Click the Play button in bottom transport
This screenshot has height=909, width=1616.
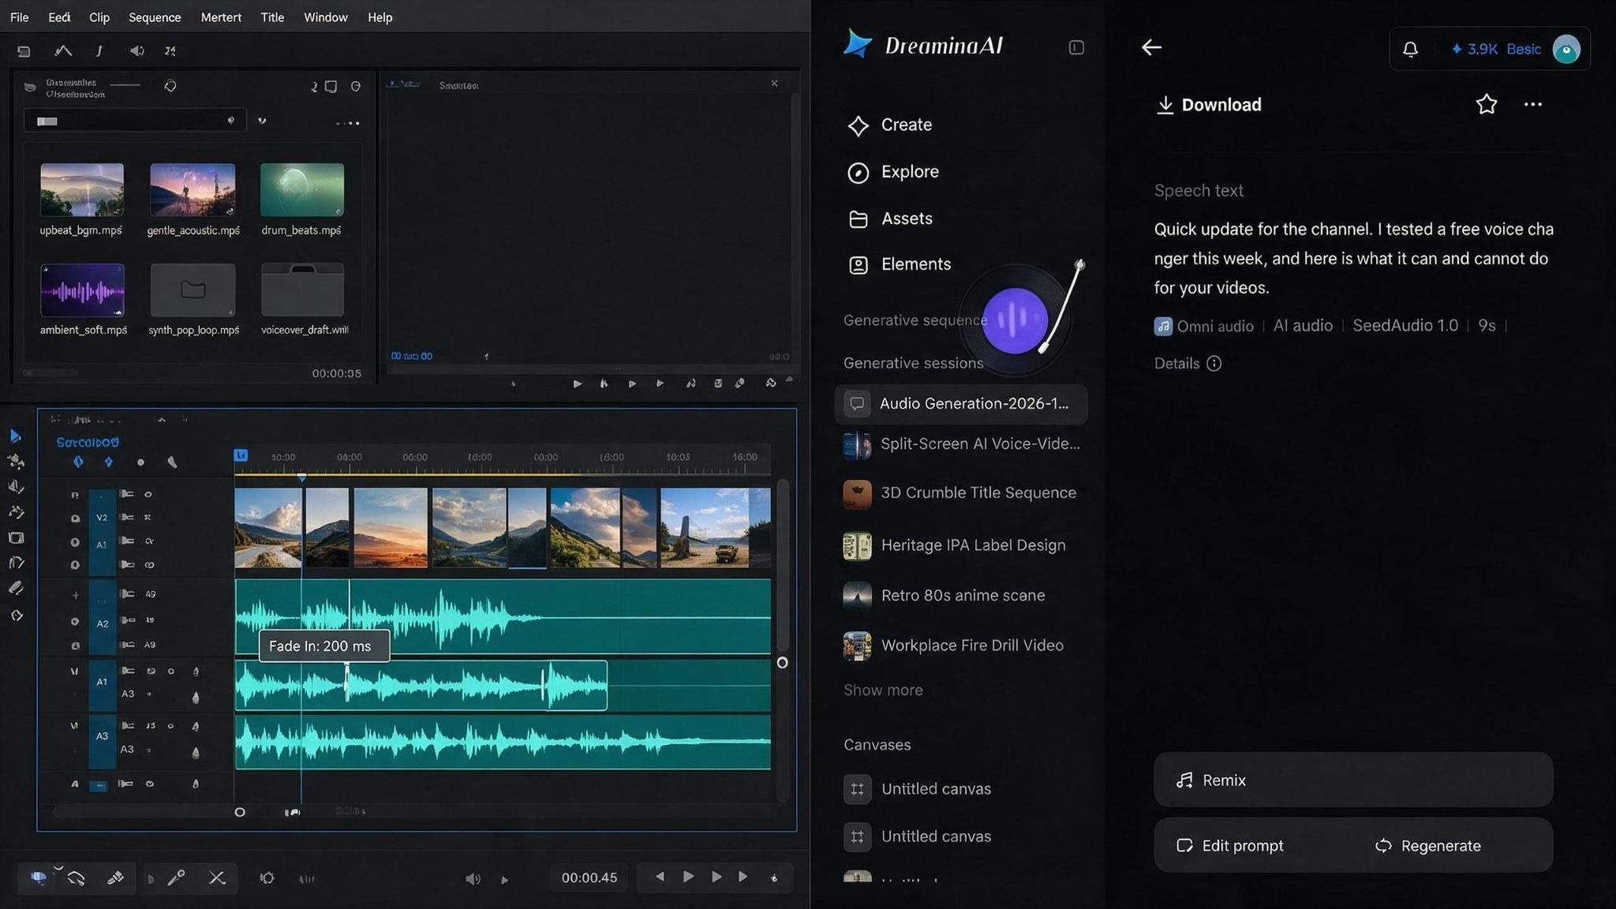pos(688,877)
